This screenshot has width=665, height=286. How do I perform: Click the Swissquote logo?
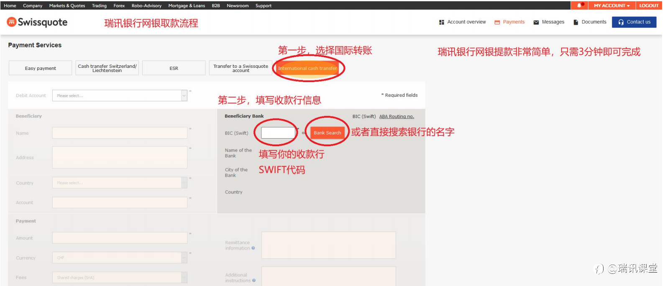pyautogui.click(x=37, y=22)
